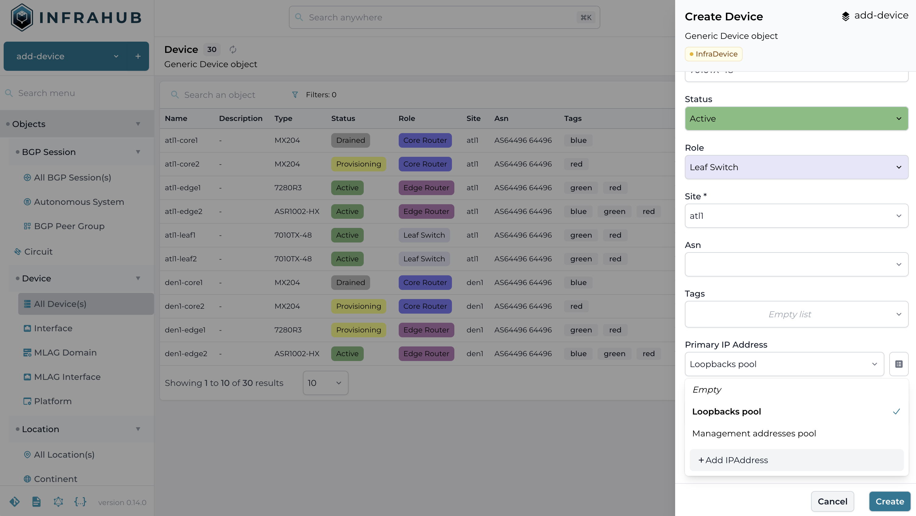This screenshot has width=916, height=516.
Task: Open the add-device branch selector dropdown
Action: (116, 56)
